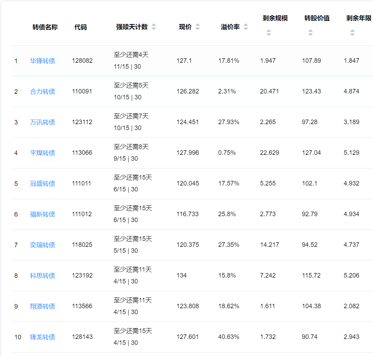Click sort arrows under 转股价值 header
373x356 pixels.
click(x=310, y=33)
